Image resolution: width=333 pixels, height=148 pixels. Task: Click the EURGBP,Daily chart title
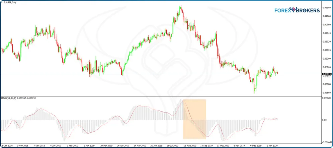(11, 3)
